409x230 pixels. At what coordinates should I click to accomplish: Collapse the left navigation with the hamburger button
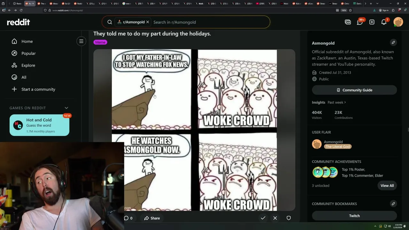click(81, 41)
